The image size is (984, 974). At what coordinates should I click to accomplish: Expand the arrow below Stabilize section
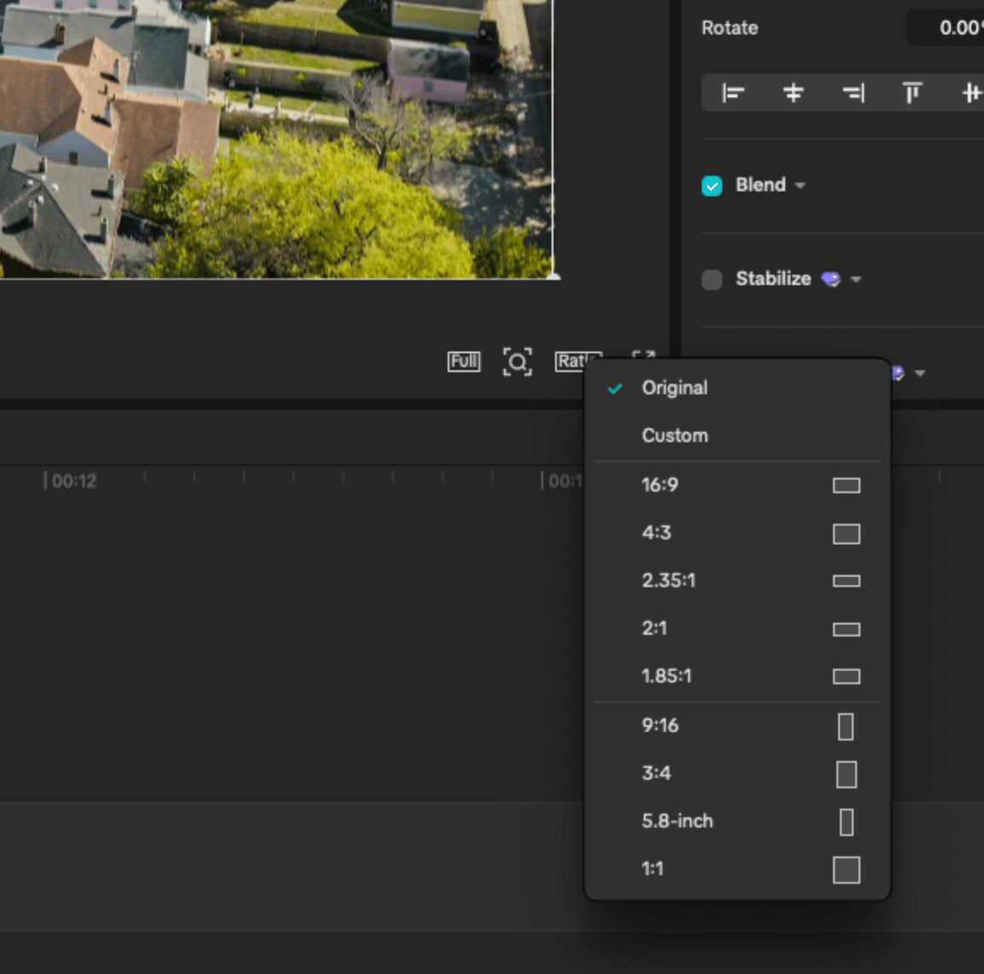click(920, 374)
